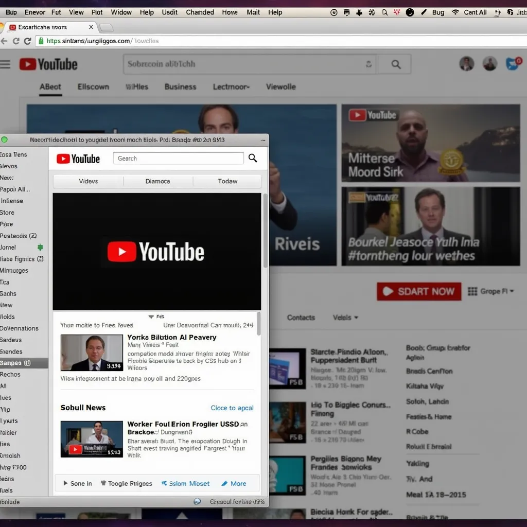Expand the More options in the popup
Image resolution: width=527 pixels, height=527 pixels.
coord(234,483)
